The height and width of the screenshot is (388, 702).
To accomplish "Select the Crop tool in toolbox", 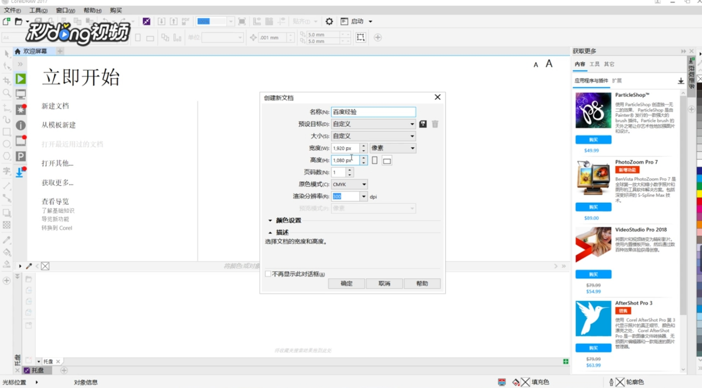I will 6,80.
